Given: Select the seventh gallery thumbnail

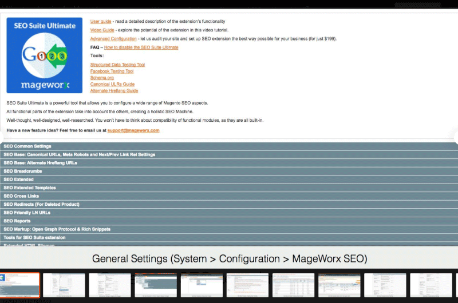Looking at the screenshot, I should coord(293,285).
